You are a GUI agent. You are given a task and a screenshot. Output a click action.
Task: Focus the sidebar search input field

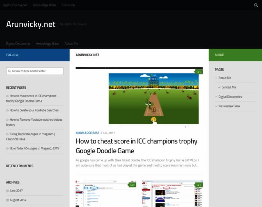pos(35,71)
